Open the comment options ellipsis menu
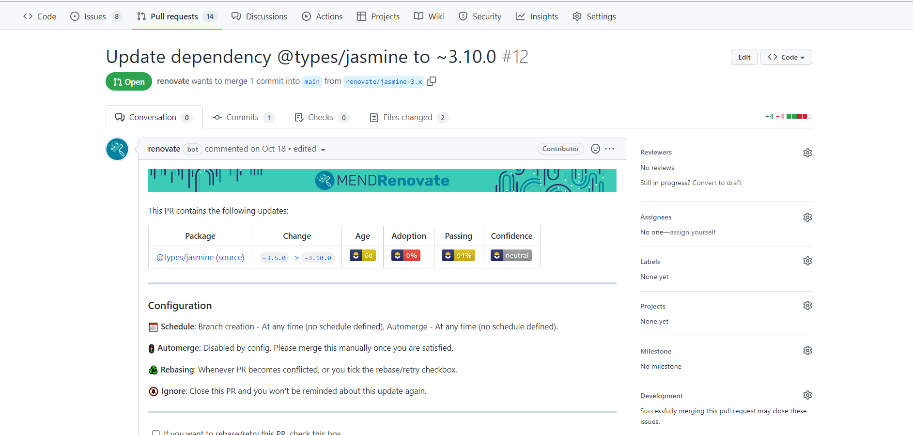Viewport: 913px width, 435px height. click(610, 149)
